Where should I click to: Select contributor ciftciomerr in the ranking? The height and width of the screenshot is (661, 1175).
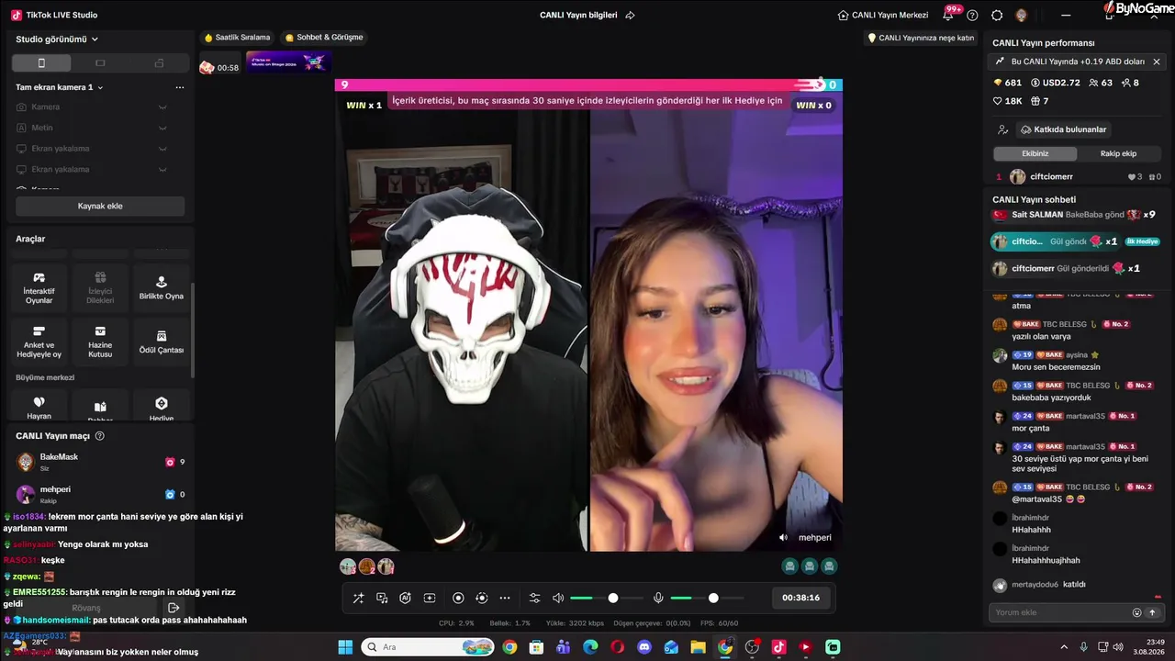point(1076,176)
